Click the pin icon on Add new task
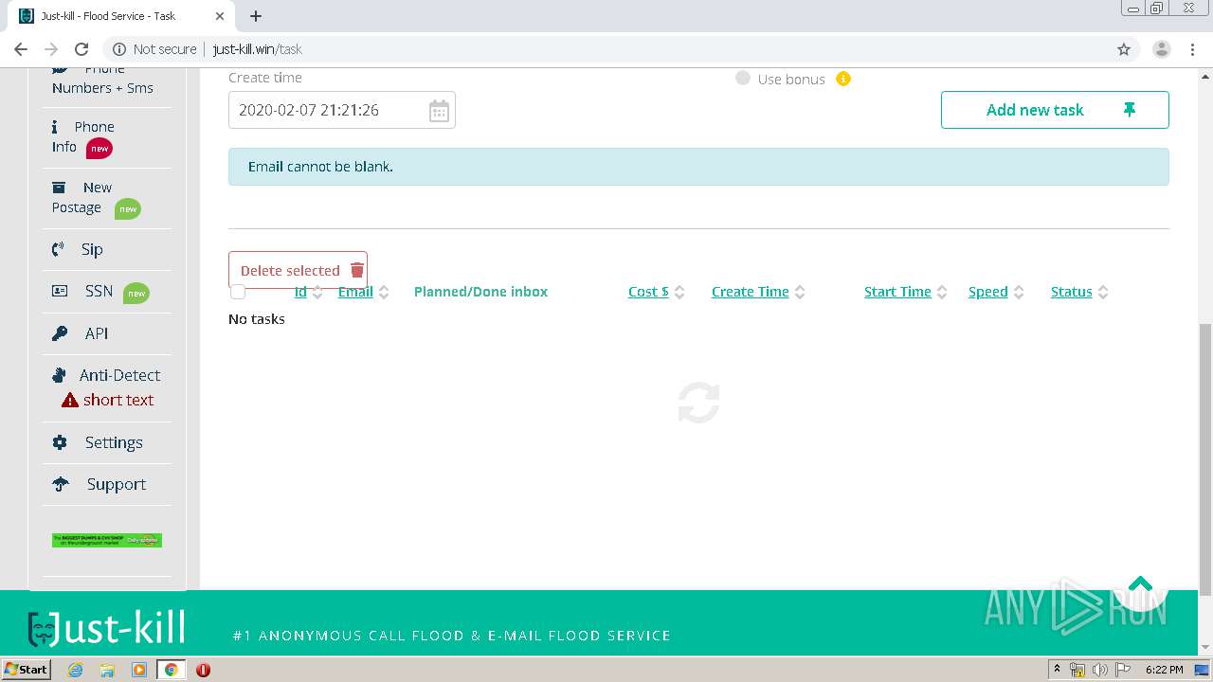This screenshot has height=682, width=1213. click(x=1130, y=110)
